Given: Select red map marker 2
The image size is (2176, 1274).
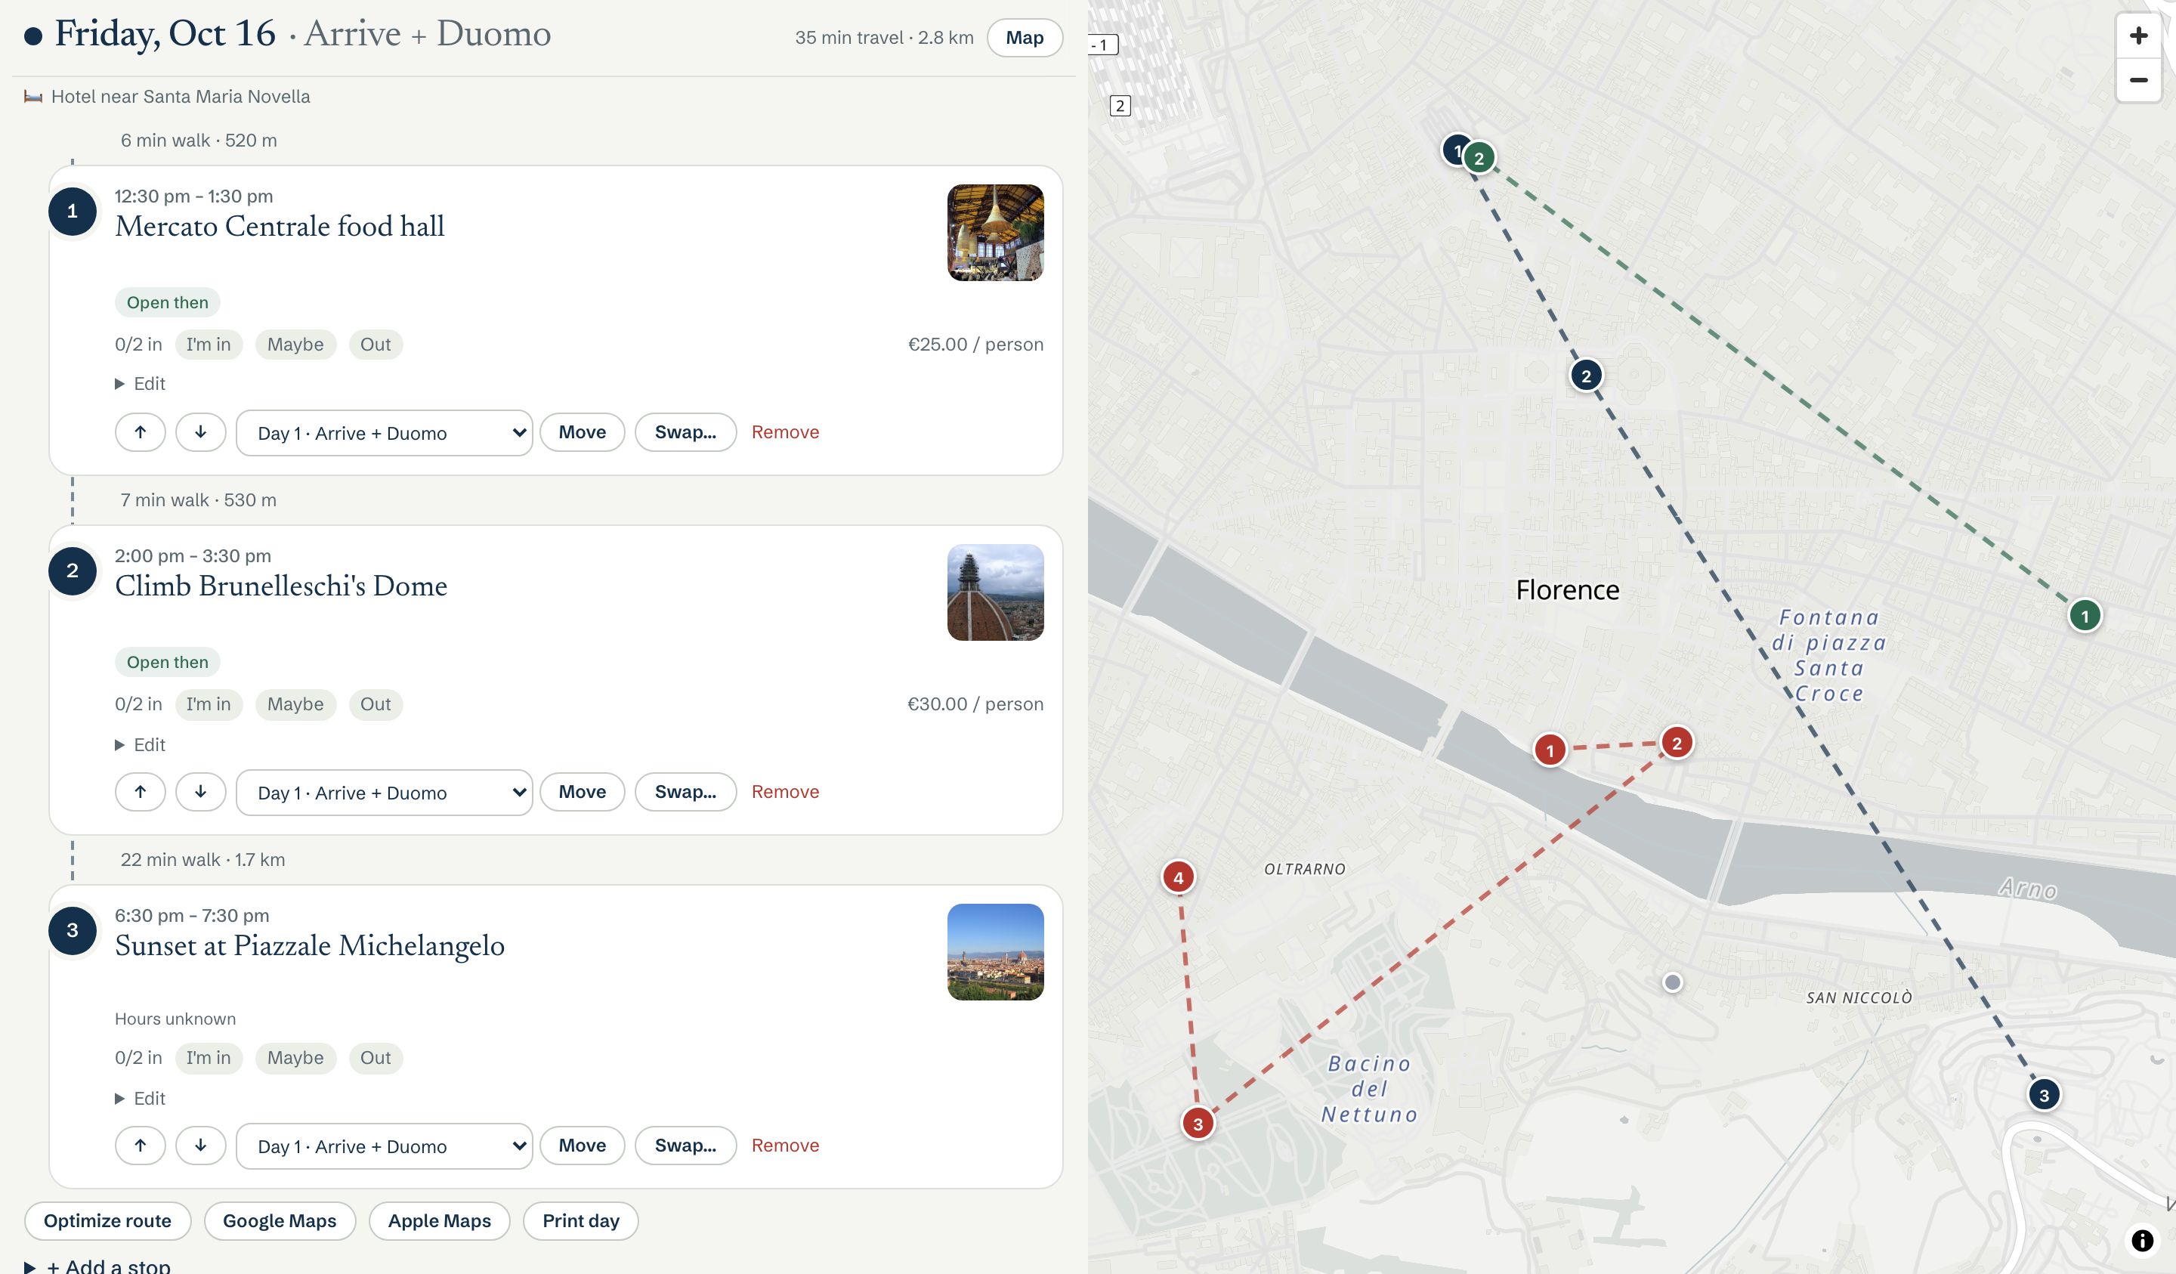Looking at the screenshot, I should click(1676, 743).
